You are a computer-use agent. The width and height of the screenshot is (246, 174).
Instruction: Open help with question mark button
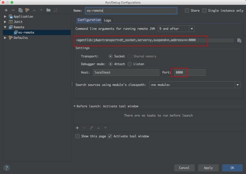tap(6, 168)
